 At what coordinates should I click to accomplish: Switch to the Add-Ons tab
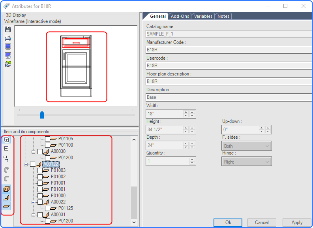point(180,16)
